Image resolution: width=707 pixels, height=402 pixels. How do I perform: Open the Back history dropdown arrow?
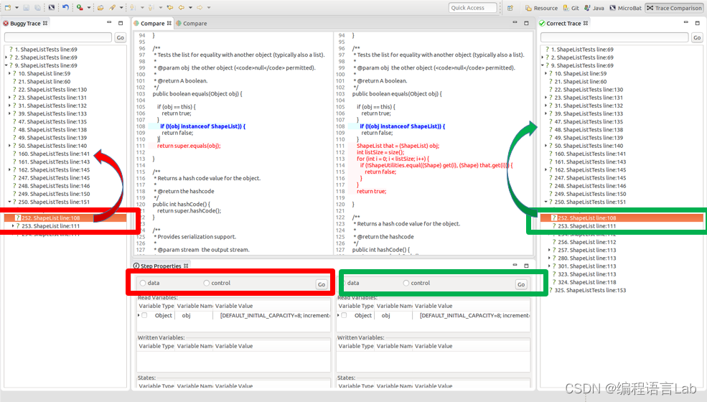190,8
